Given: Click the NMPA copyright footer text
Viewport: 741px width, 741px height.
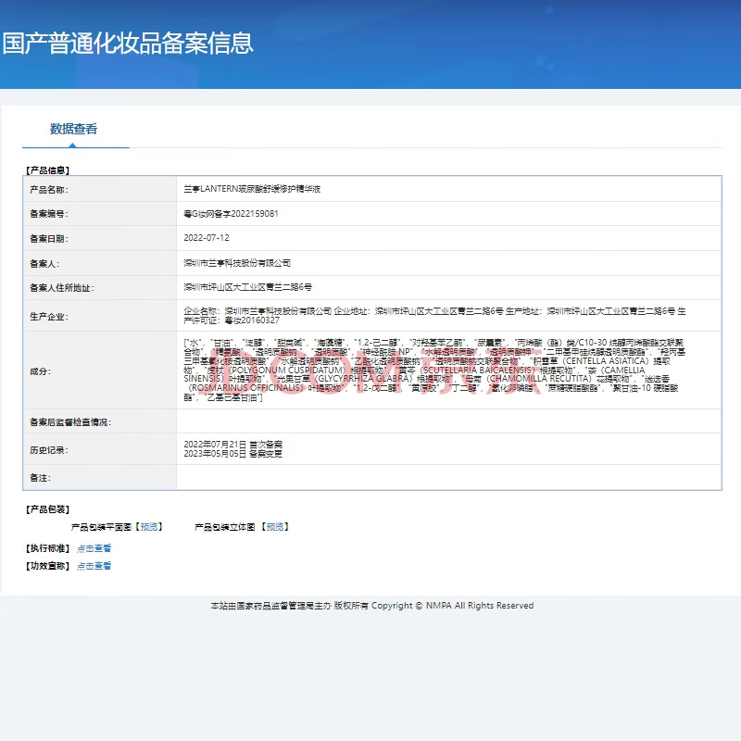Looking at the screenshot, I should point(371,606).
